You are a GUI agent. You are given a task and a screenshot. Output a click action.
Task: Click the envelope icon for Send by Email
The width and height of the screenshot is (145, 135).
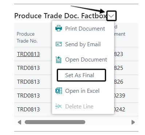pos(59,44)
